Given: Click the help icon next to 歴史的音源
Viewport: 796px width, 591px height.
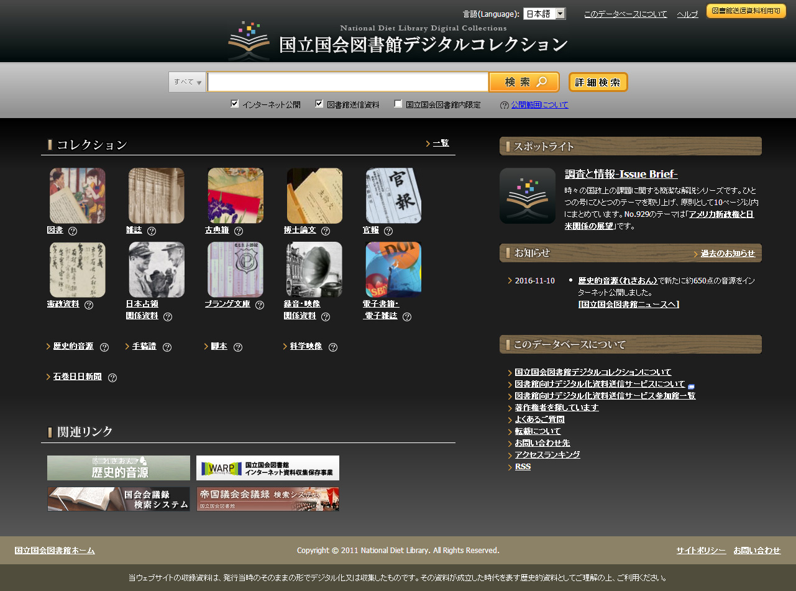Looking at the screenshot, I should (104, 347).
